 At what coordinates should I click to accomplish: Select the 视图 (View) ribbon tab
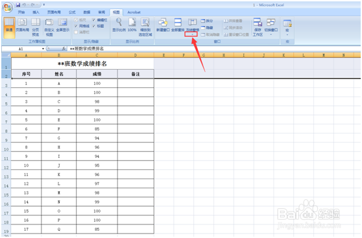click(116, 12)
